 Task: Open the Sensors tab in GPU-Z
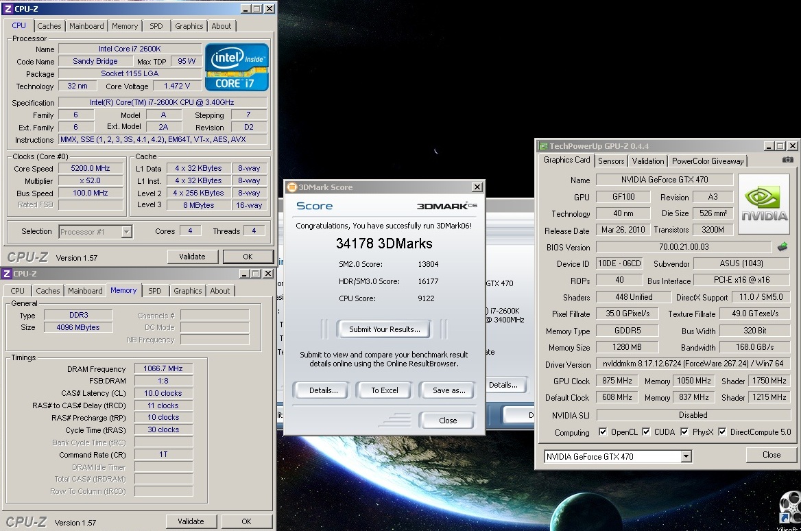[x=611, y=161]
